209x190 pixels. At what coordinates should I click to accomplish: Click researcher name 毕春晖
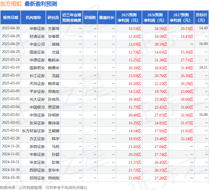54,36
